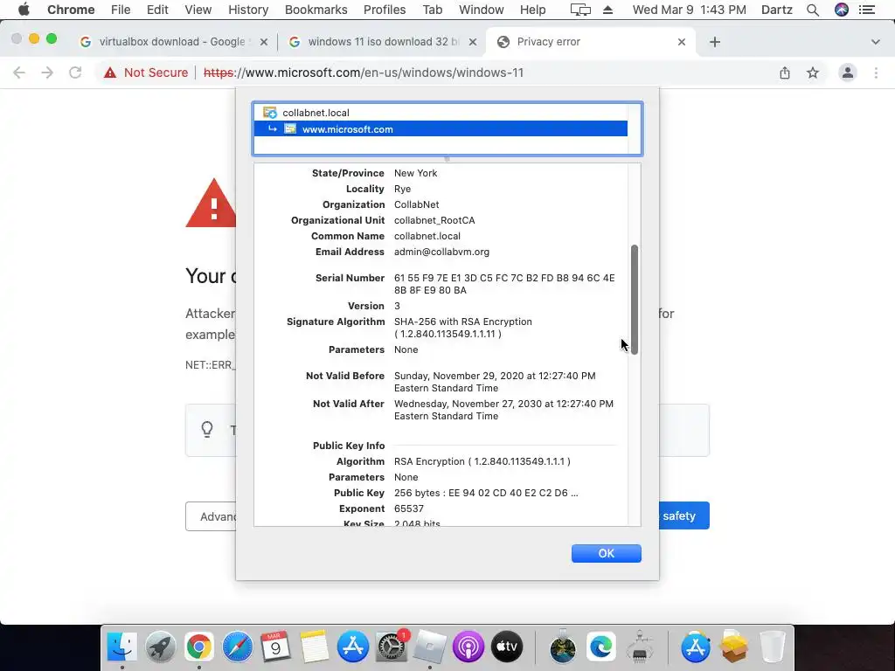This screenshot has width=895, height=671.
Task: Open Control Center list icon
Action: [x=867, y=10]
